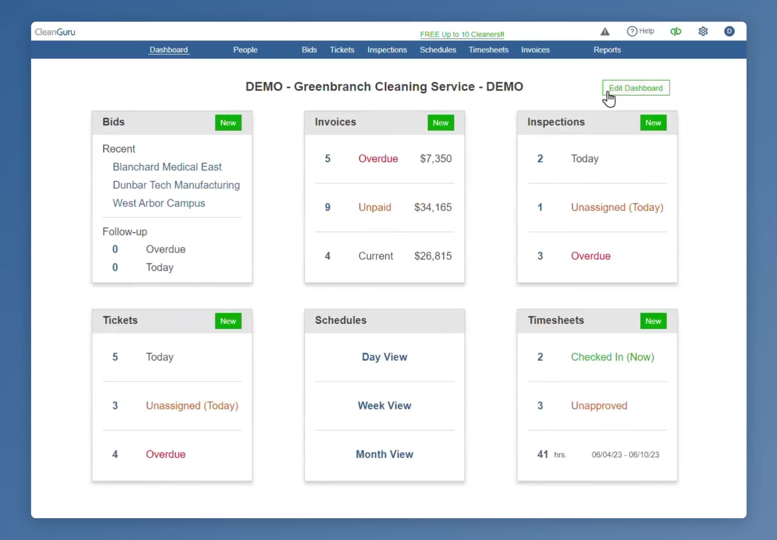Screen dimensions: 777x540
Task: Open the schedules Week View
Action: click(385, 405)
